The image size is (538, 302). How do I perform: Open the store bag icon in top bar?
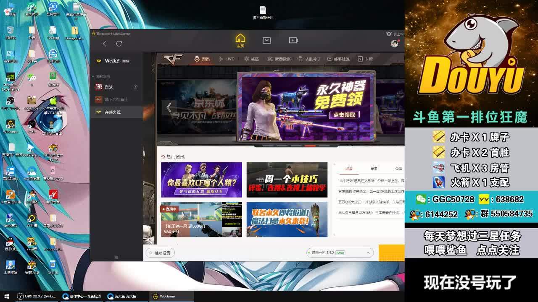(x=266, y=40)
